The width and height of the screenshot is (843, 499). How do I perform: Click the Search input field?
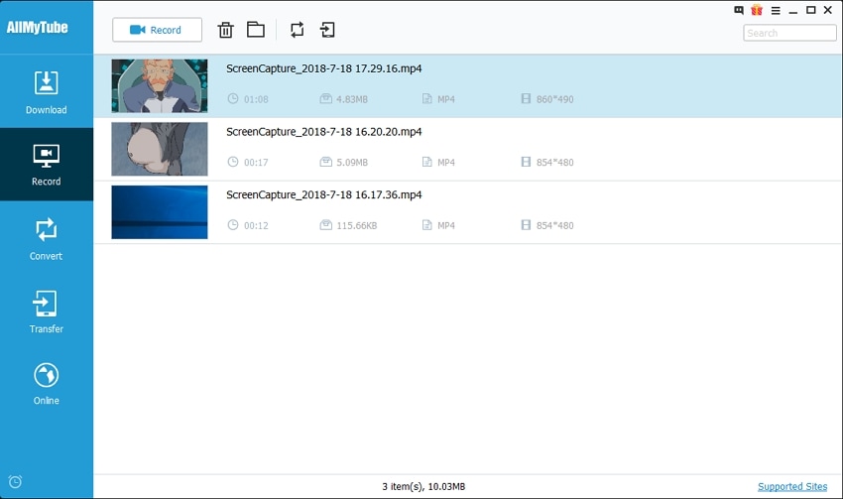coord(789,33)
